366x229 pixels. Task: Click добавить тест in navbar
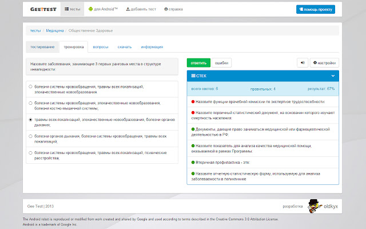click(x=141, y=9)
